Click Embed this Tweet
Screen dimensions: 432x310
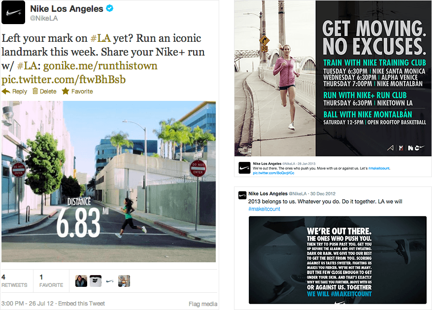[x=82, y=304]
